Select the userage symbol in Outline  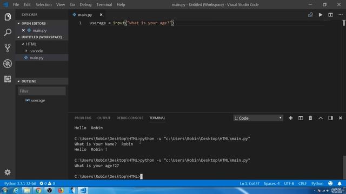pyautogui.click(x=38, y=100)
